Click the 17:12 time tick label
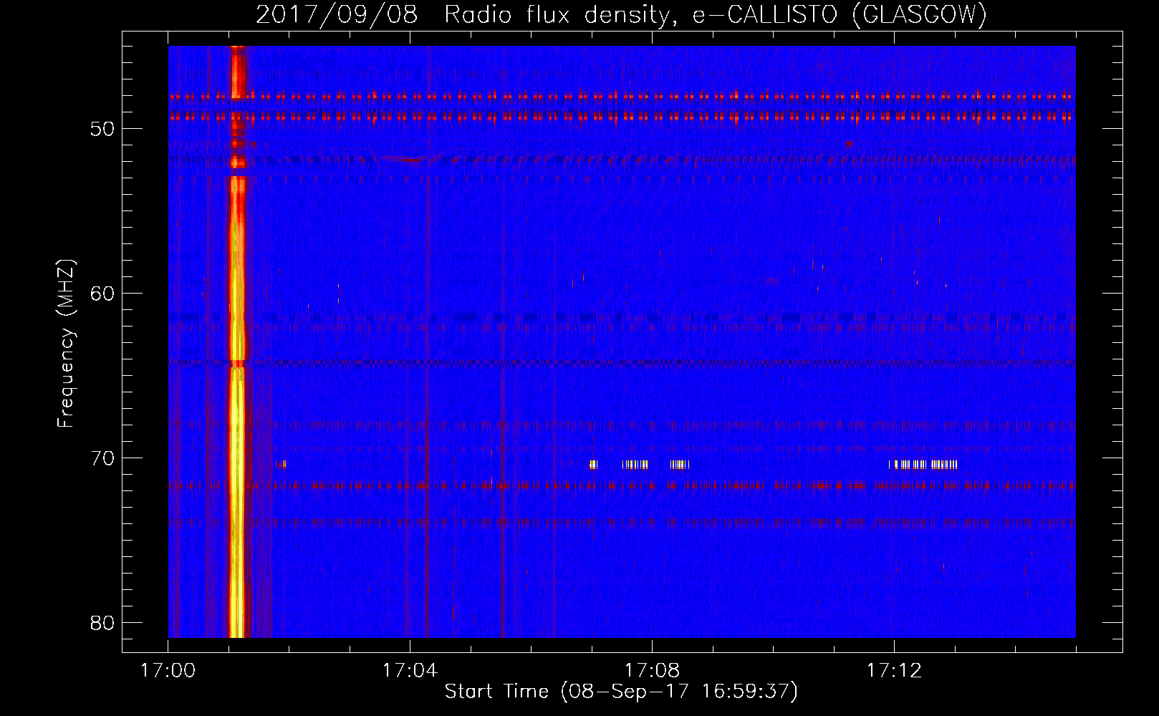This screenshot has width=1159, height=716. 894,671
